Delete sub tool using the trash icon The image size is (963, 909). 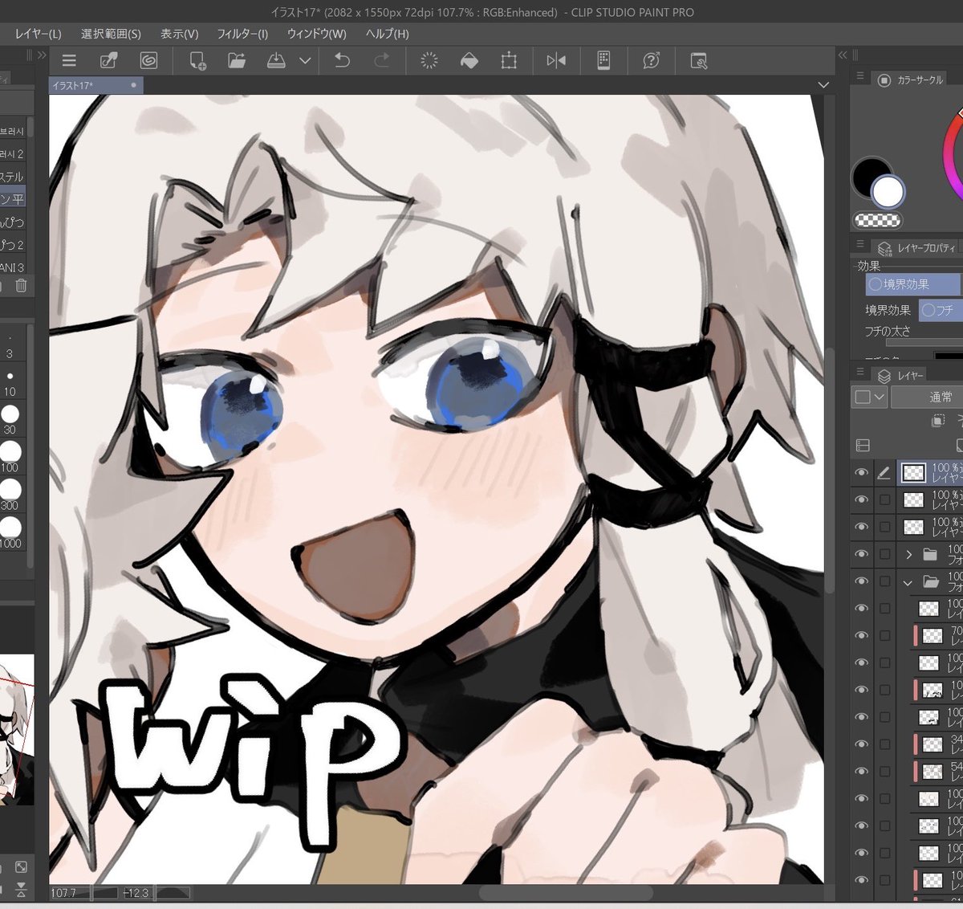(x=21, y=285)
